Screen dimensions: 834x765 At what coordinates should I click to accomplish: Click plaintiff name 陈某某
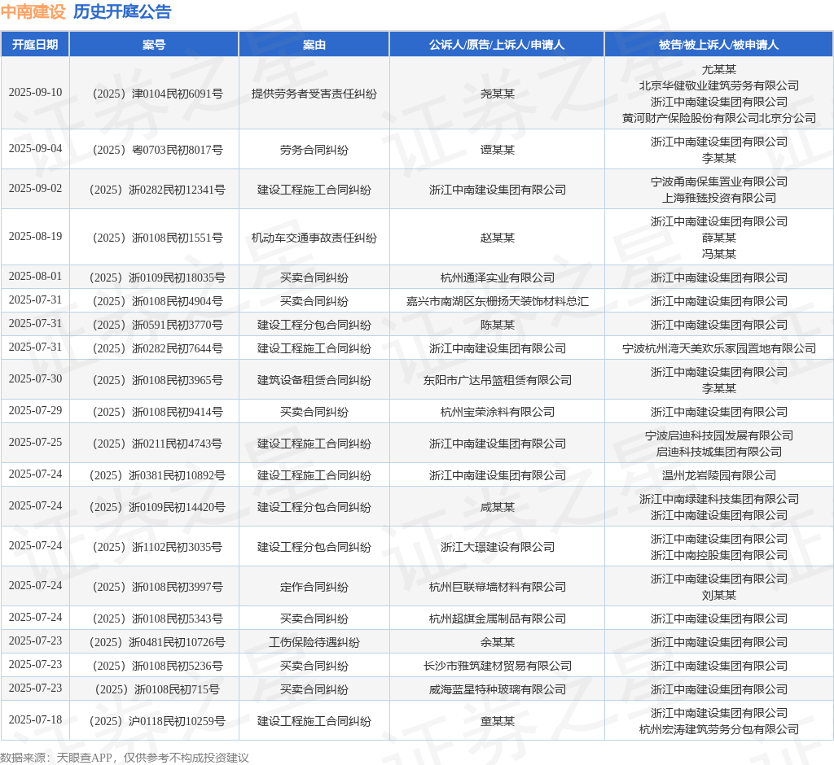tap(498, 325)
